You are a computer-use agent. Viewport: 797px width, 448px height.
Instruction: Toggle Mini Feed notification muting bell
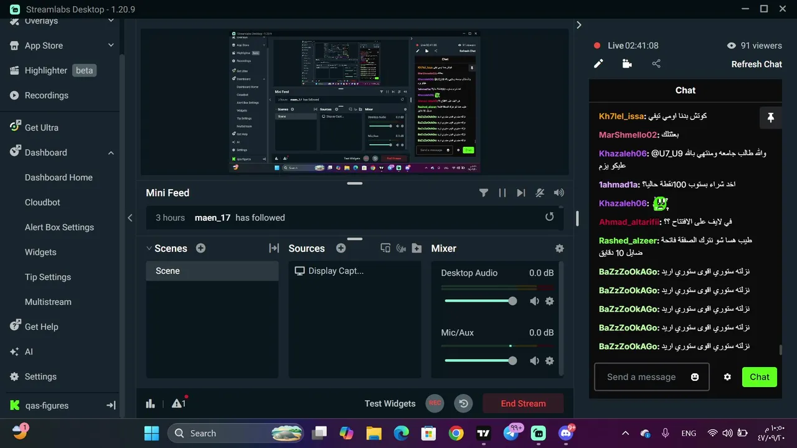click(x=540, y=193)
